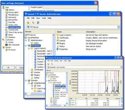
Task: Open Bandwidth - last 5 minutes dropdown arrow
Action: click(121, 67)
